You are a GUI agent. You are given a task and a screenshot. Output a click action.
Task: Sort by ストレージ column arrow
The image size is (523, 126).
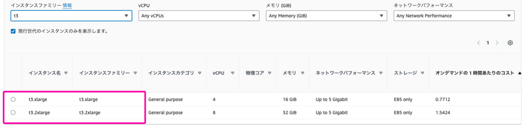tap(422, 73)
